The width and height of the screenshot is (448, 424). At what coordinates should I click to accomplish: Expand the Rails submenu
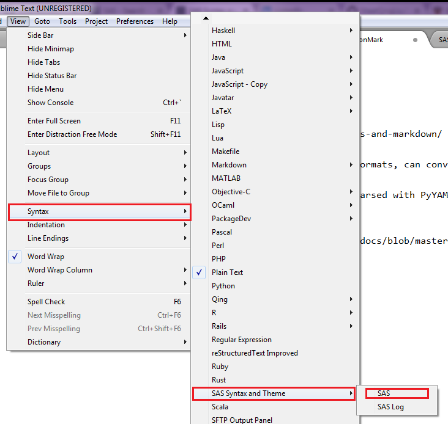[275, 326]
